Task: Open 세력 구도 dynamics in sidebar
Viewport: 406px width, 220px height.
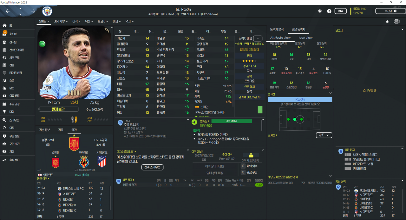Action: 14,58
